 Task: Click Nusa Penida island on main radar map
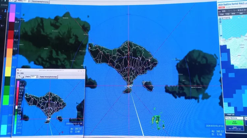click(x=148, y=86)
